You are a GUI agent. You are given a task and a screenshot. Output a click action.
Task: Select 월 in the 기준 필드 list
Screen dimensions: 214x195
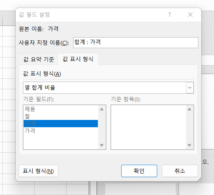pos(60,116)
